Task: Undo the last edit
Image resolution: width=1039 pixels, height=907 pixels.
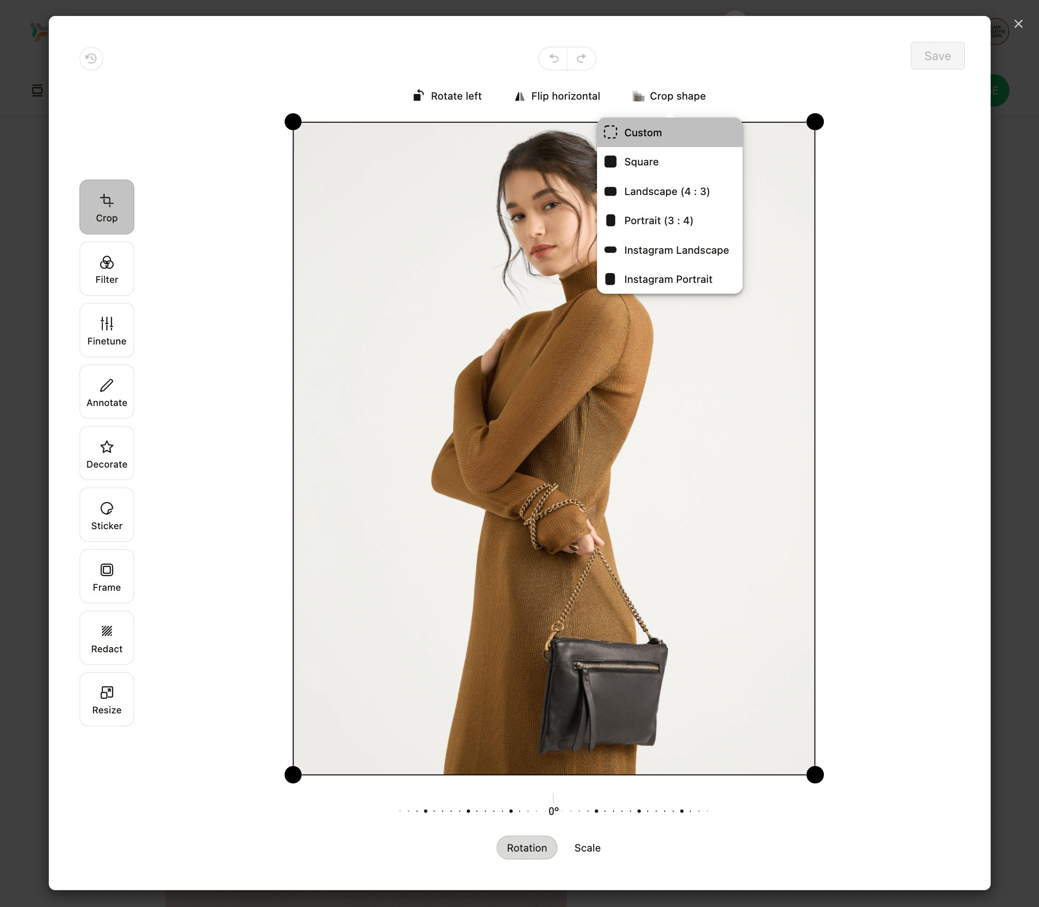Action: tap(553, 58)
